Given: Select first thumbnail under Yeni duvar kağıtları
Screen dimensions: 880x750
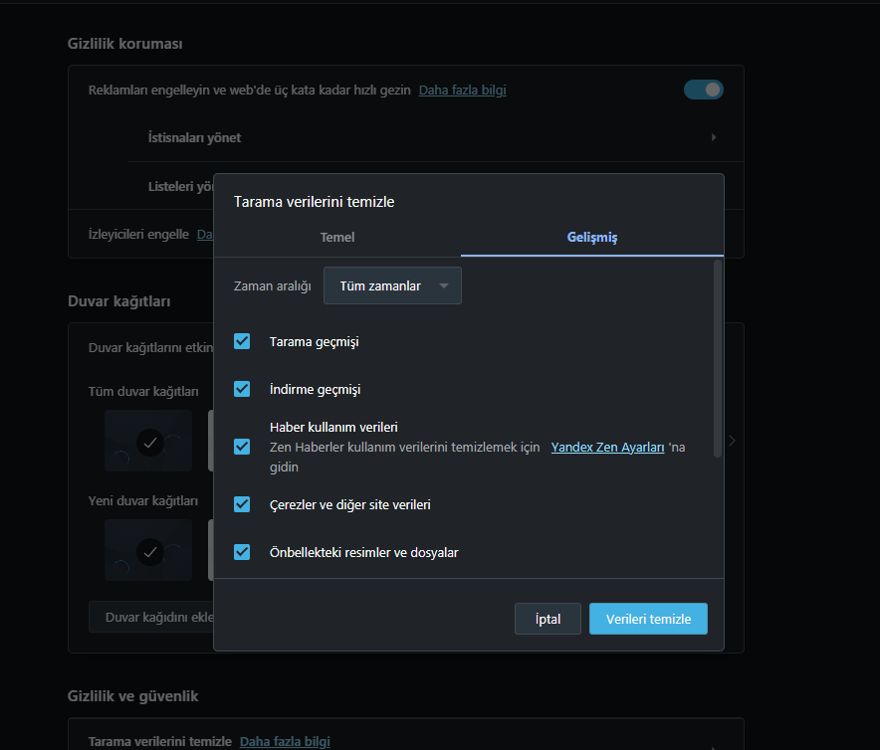Looking at the screenshot, I should [148, 549].
